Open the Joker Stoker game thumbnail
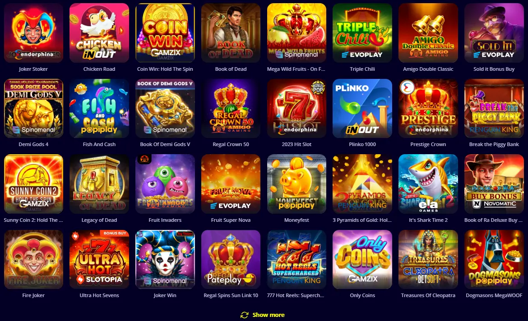Screen dimensions: 528x321 (x=33, y=32)
